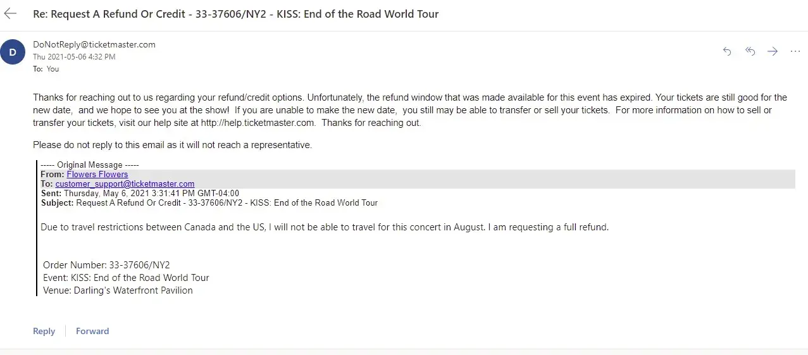
Task: Click the "Please do not reply" notice sentence
Action: [172, 145]
